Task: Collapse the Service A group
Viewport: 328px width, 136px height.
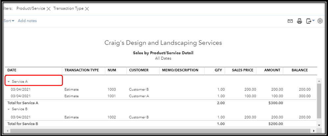Action: coord(9,82)
